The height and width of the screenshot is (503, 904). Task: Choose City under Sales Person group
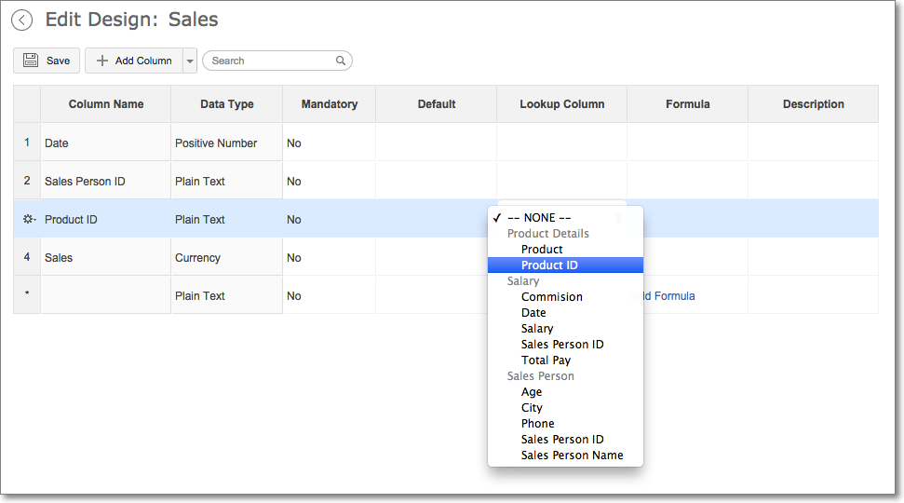tap(532, 408)
